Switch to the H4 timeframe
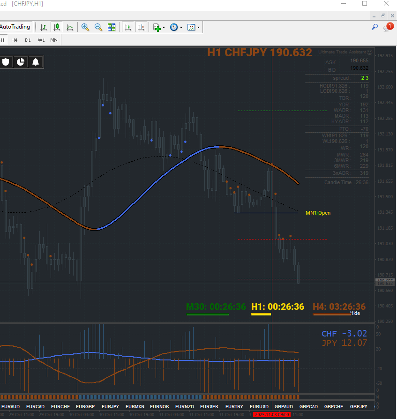The image size is (397, 419). tap(15, 40)
